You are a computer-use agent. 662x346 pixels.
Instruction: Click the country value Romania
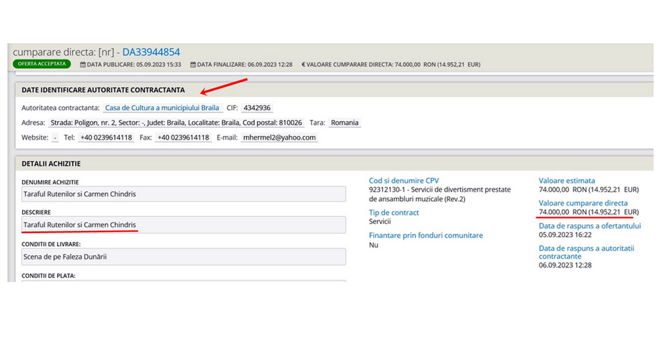345,123
